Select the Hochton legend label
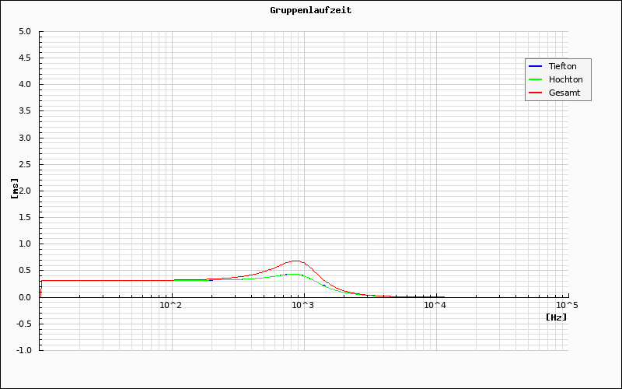This screenshot has width=622, height=389. click(565, 79)
